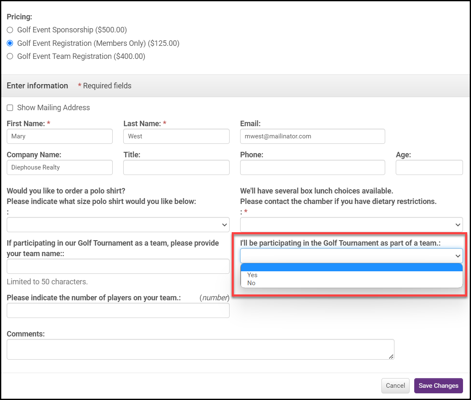471x400 pixels.
Task: Click the team name input field
Action: point(118,266)
